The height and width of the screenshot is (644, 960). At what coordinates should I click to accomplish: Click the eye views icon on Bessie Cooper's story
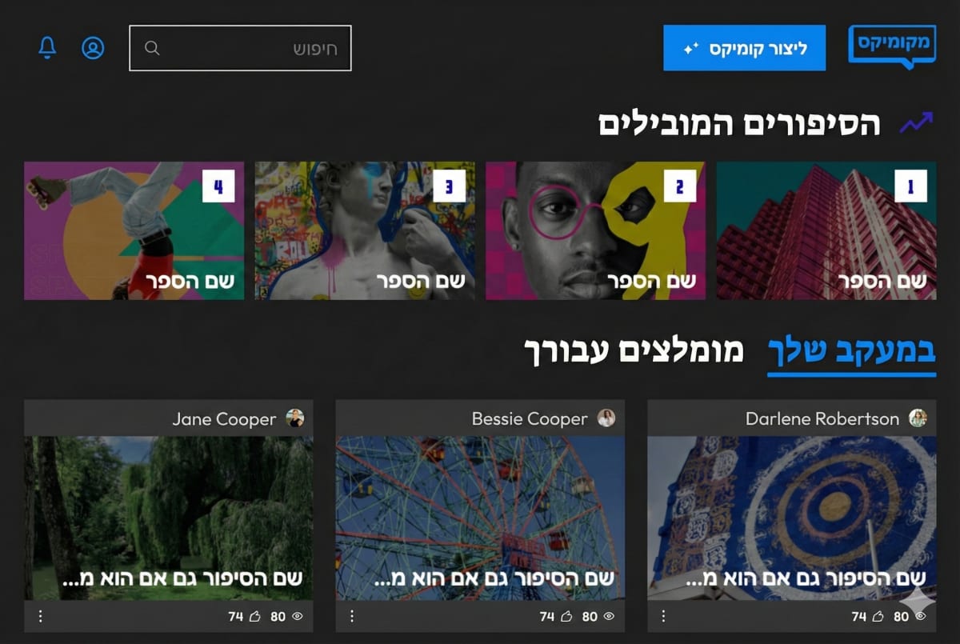(x=610, y=617)
